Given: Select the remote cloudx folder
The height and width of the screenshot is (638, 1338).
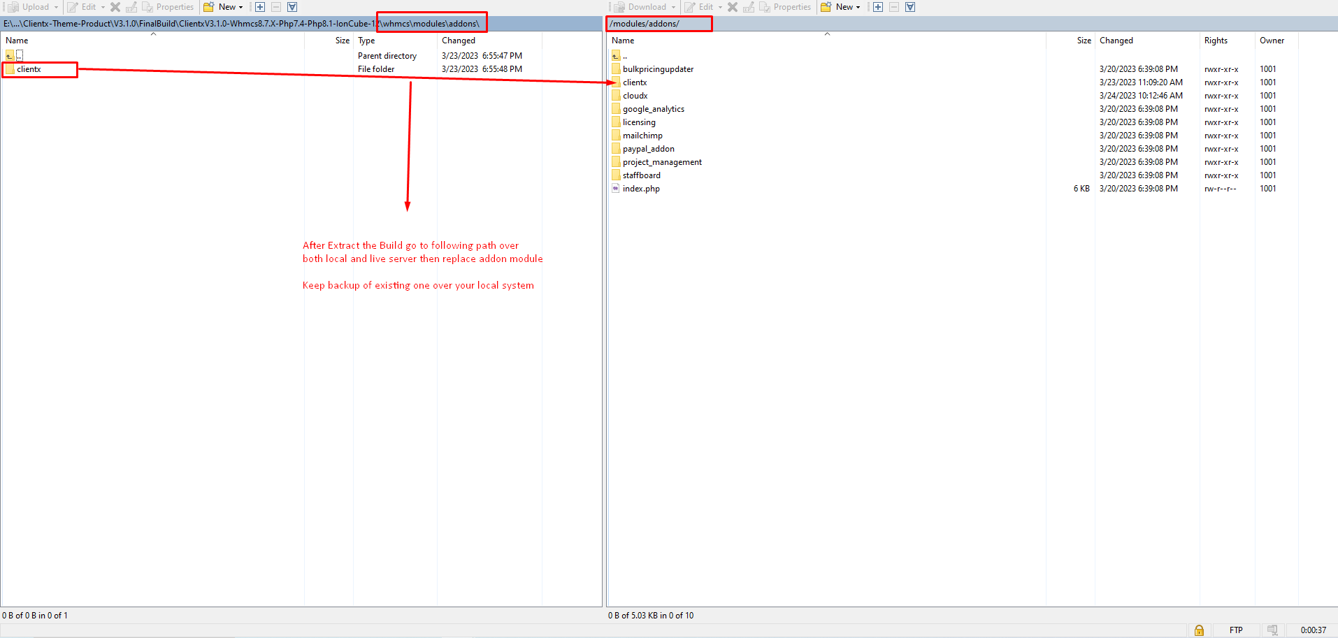Looking at the screenshot, I should 635,96.
